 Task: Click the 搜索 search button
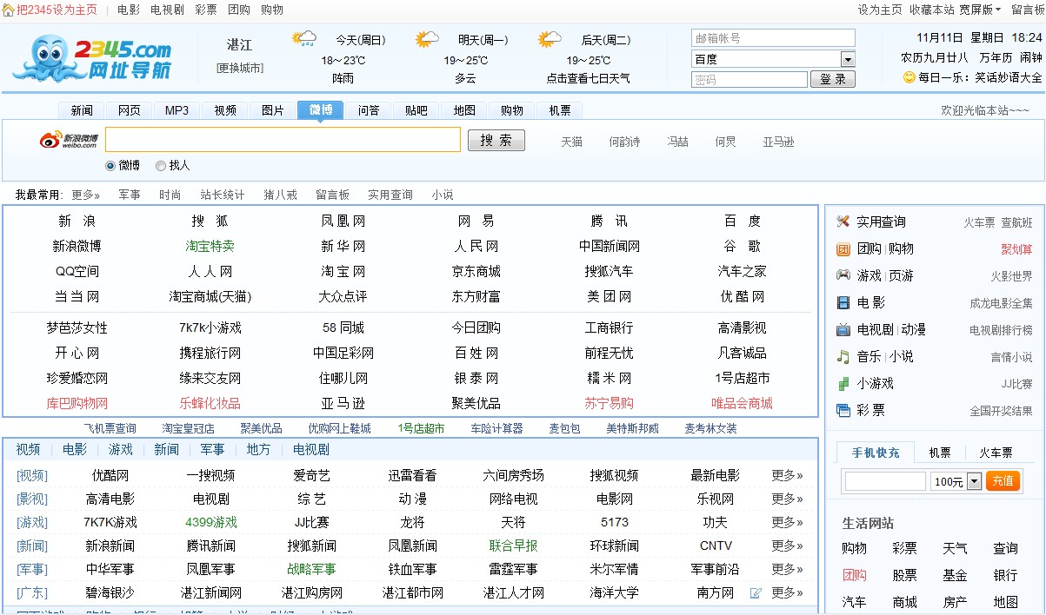pyautogui.click(x=496, y=140)
